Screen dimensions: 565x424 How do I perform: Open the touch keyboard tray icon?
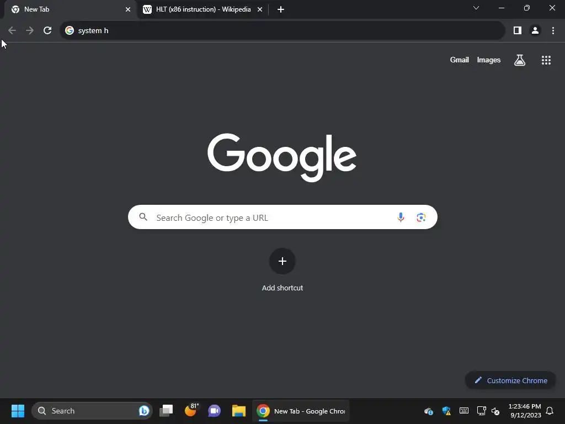tap(464, 410)
